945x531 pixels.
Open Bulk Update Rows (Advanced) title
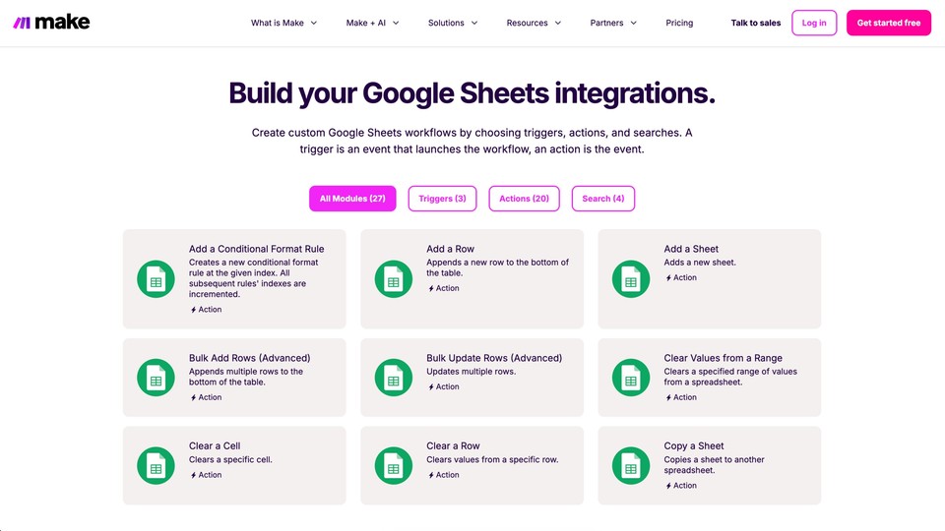[494, 358]
